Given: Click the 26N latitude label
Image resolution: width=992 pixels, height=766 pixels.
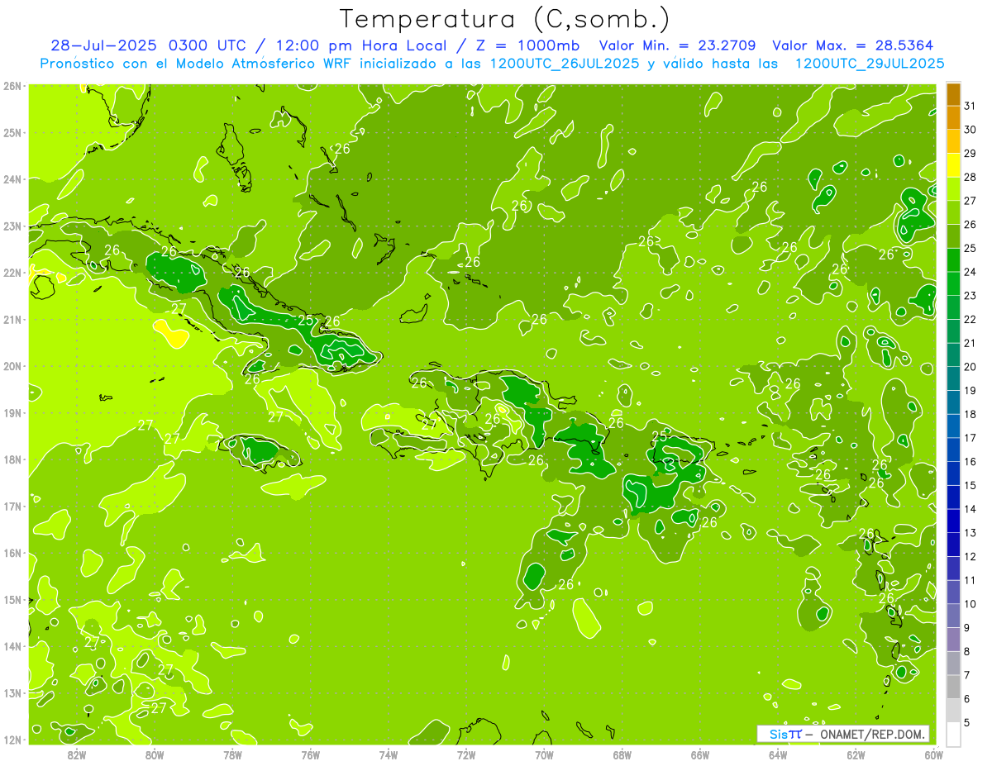Looking at the screenshot, I should pyautogui.click(x=12, y=86).
